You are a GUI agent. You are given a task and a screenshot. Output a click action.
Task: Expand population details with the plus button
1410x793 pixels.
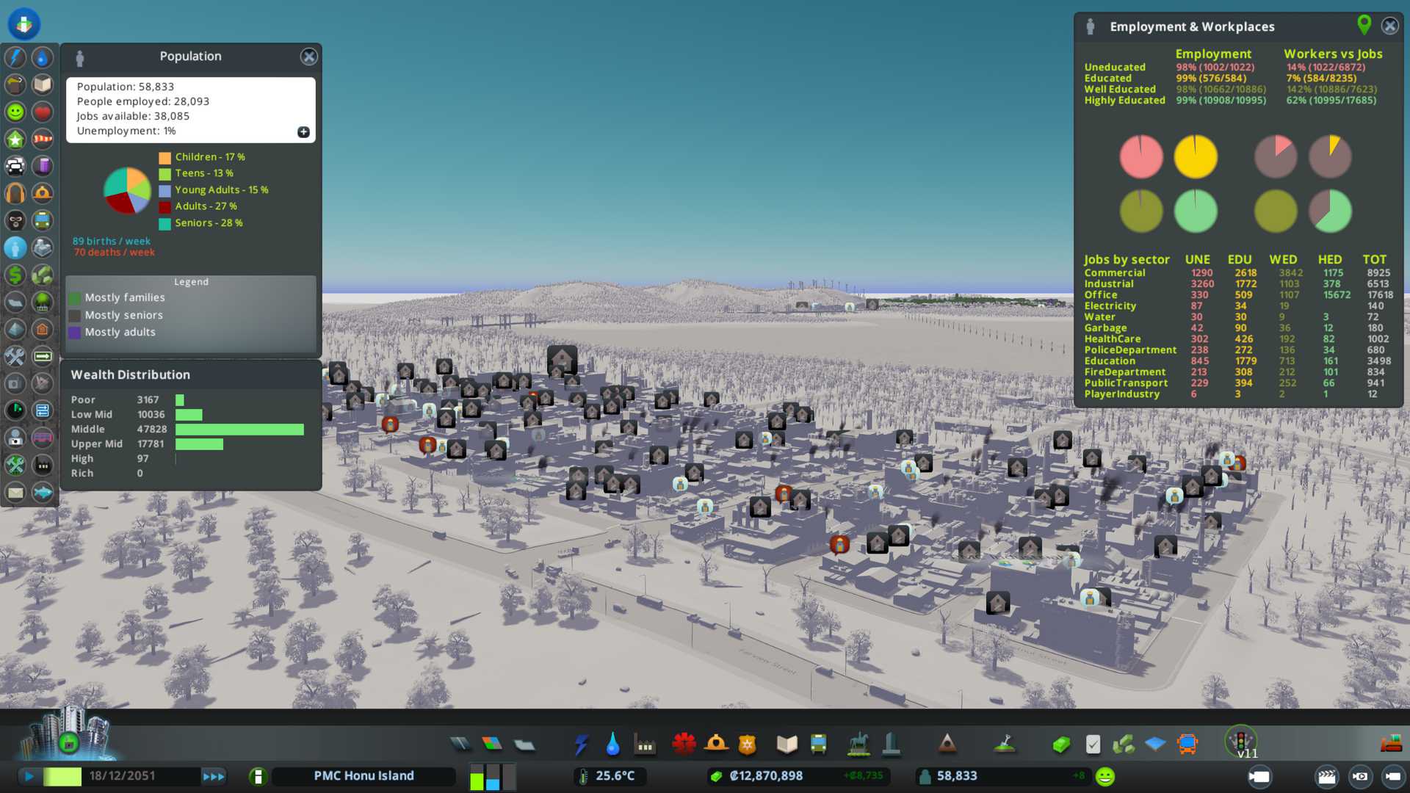point(303,132)
